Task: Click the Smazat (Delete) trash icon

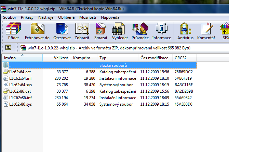Action: pos(100,29)
